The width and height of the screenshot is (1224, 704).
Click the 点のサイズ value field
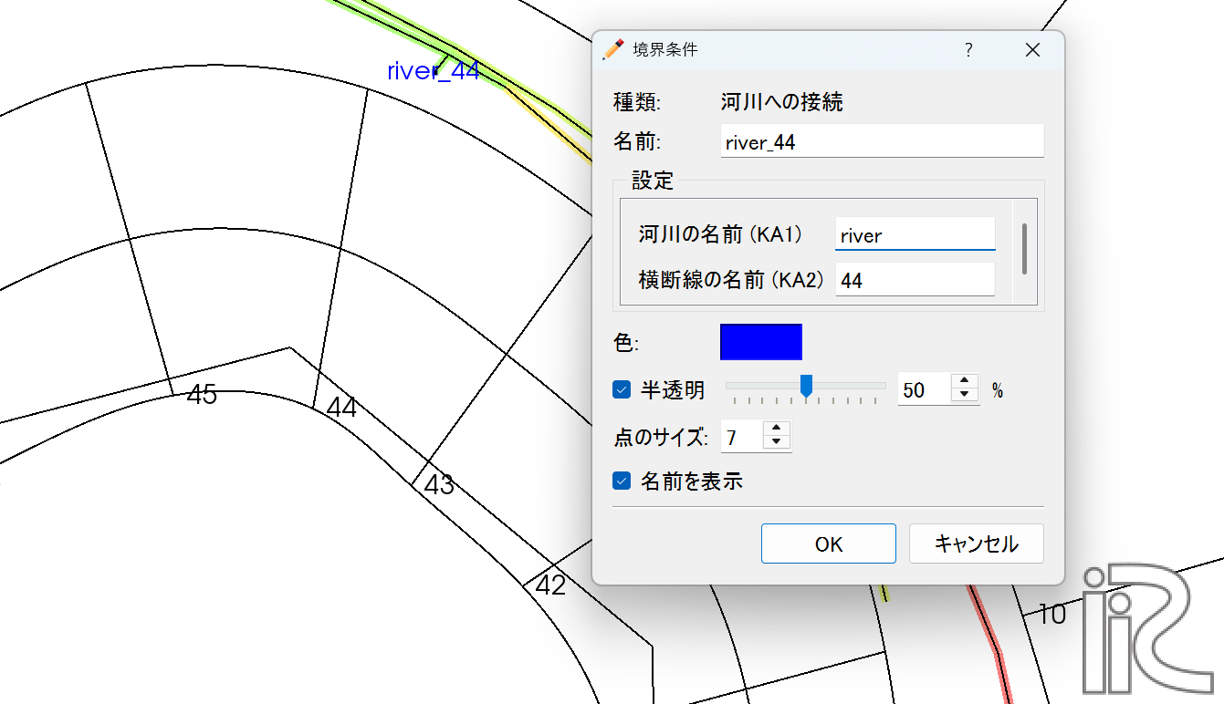click(741, 437)
